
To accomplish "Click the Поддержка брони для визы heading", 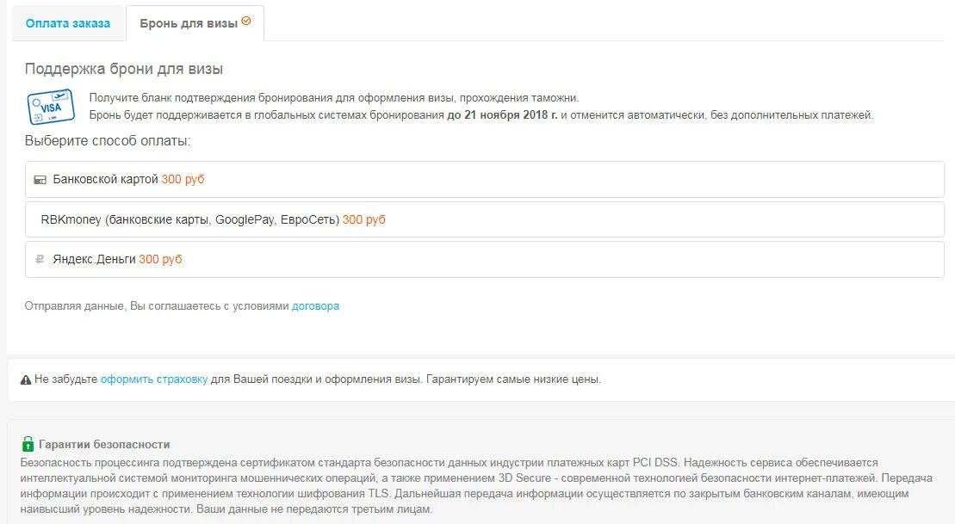I will pyautogui.click(x=124, y=69).
